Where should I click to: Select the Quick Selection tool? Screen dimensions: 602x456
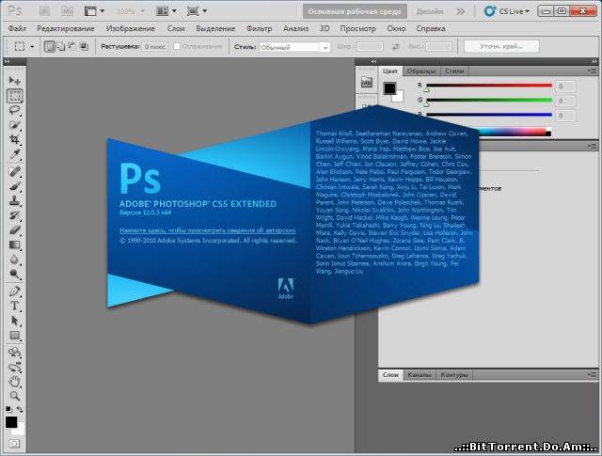point(15,125)
